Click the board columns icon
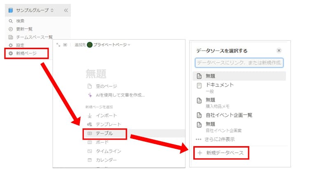The height and width of the screenshot is (178, 316). click(90, 142)
